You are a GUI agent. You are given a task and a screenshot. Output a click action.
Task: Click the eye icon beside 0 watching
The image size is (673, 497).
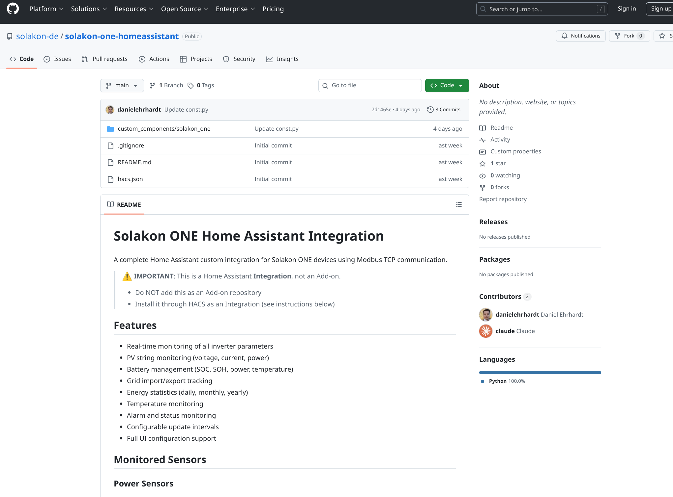click(483, 176)
